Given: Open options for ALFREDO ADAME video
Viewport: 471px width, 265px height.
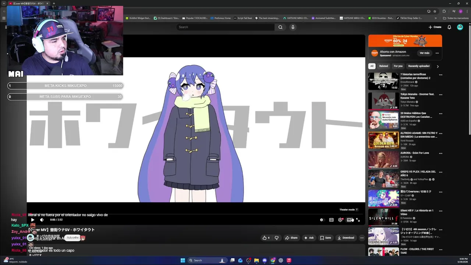Looking at the screenshot, I should [440, 134].
